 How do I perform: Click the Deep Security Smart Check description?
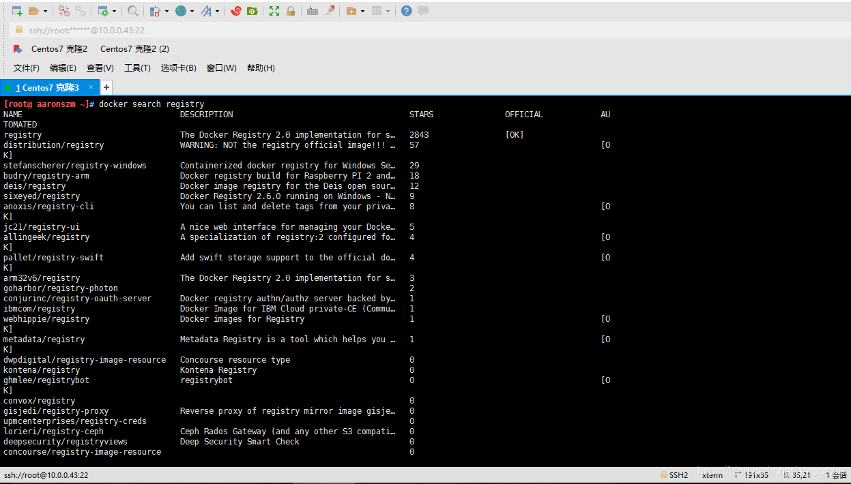pyautogui.click(x=240, y=442)
